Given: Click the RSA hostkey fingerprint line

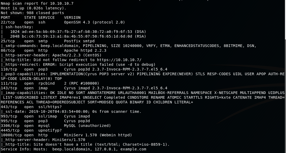Looking at the screenshot, I should click(x=73, y=36).
